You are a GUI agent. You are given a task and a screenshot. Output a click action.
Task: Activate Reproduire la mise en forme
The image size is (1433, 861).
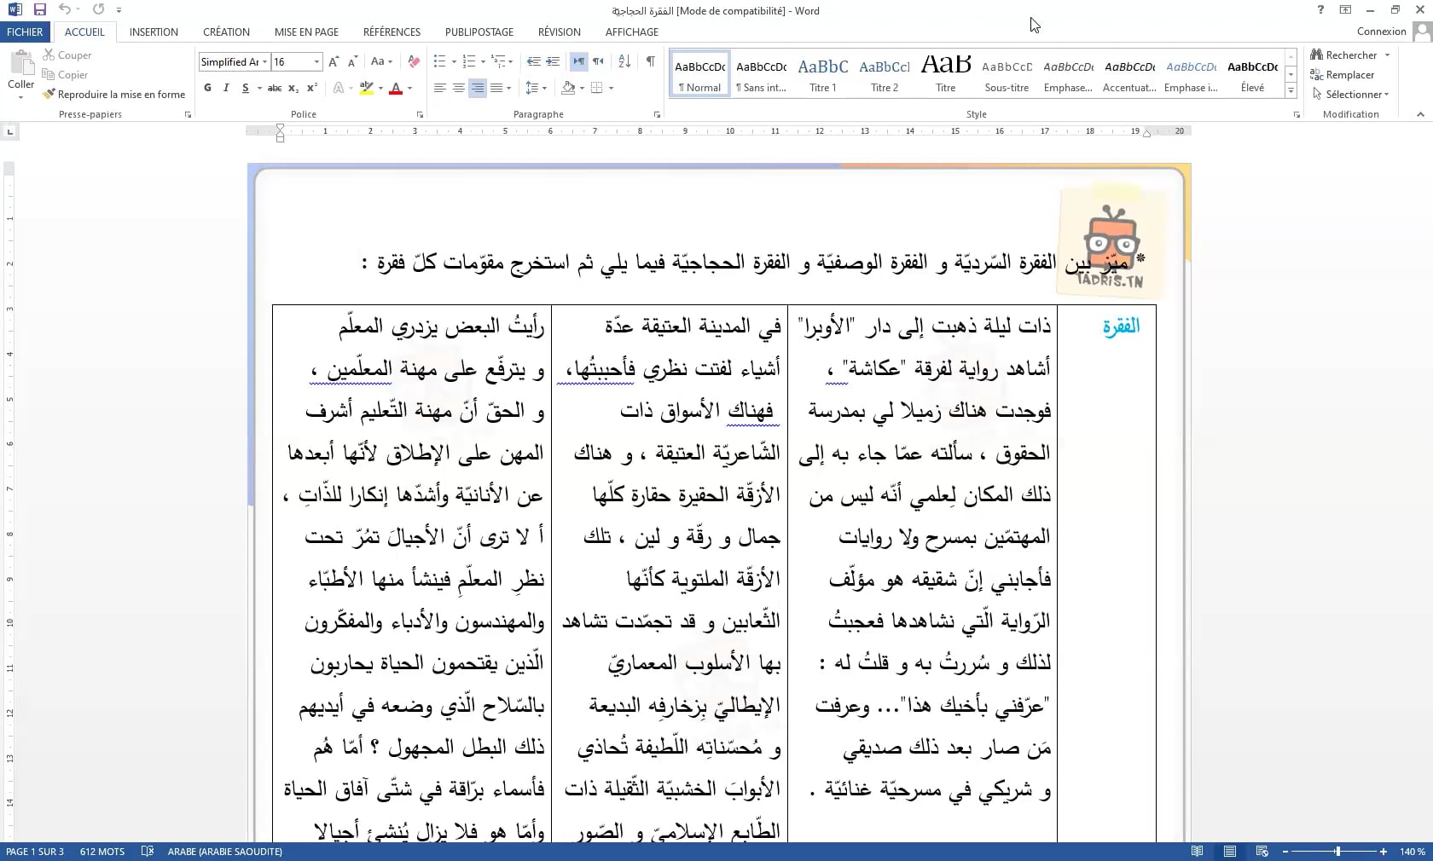click(114, 95)
